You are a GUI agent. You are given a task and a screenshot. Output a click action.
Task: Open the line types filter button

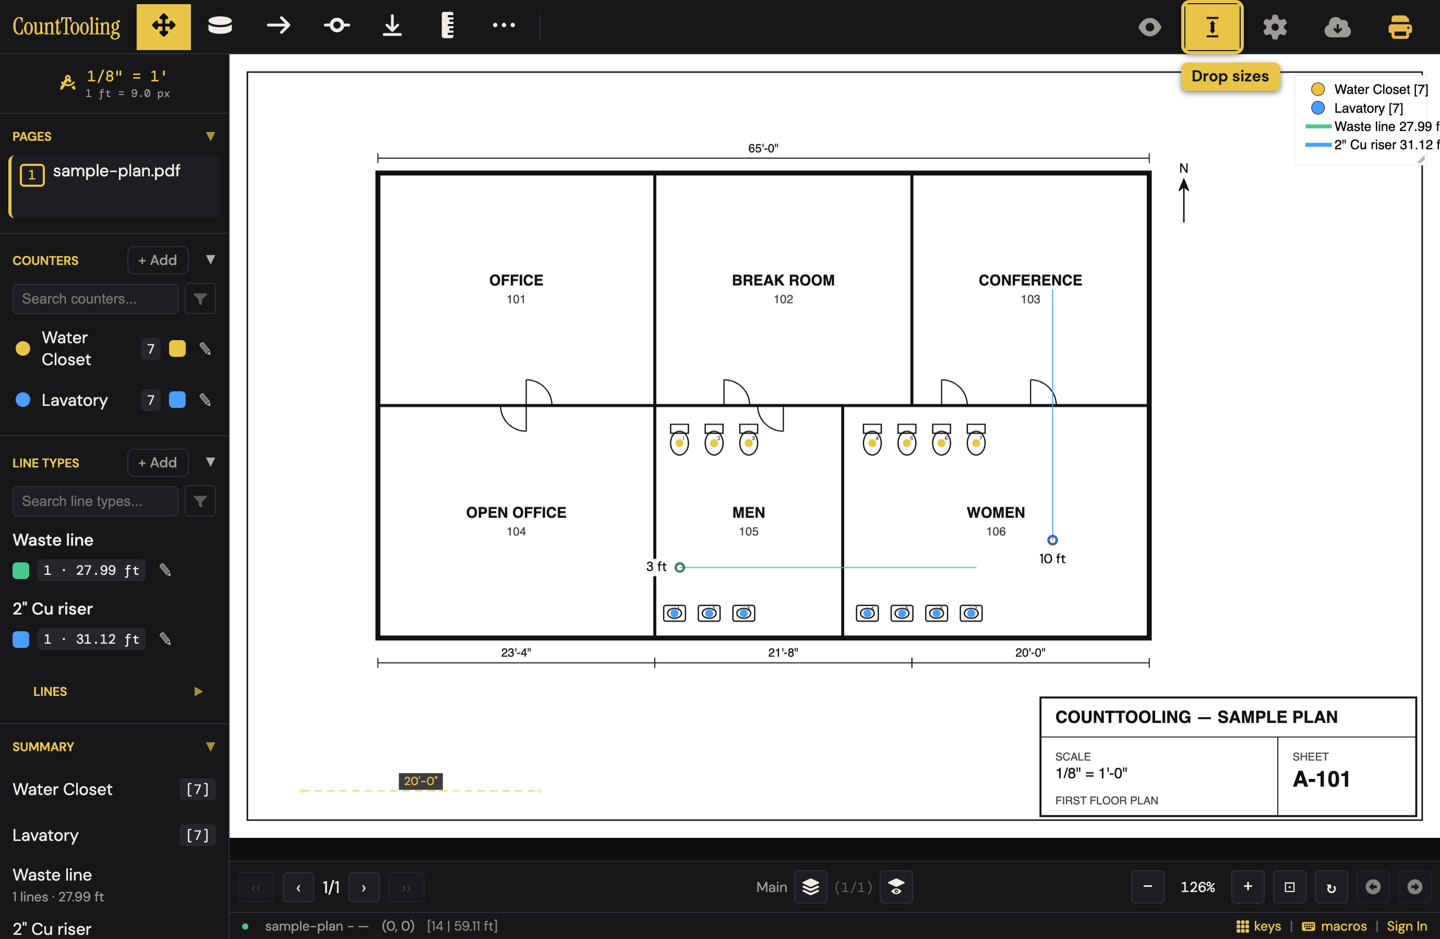[x=200, y=501]
